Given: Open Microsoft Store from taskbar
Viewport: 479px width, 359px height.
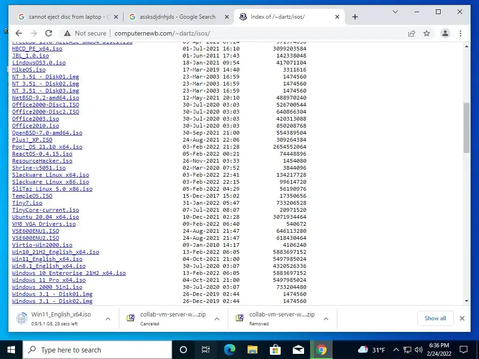Looking at the screenshot, I should coord(275,350).
